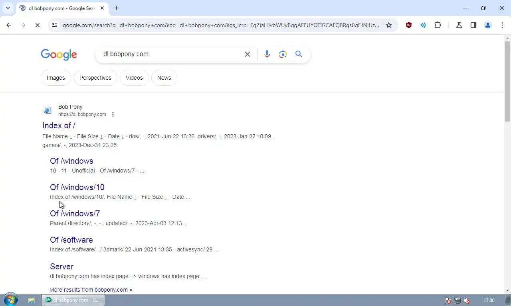Open the 'Index of /' result
This screenshot has width=511, height=306.
(59, 126)
